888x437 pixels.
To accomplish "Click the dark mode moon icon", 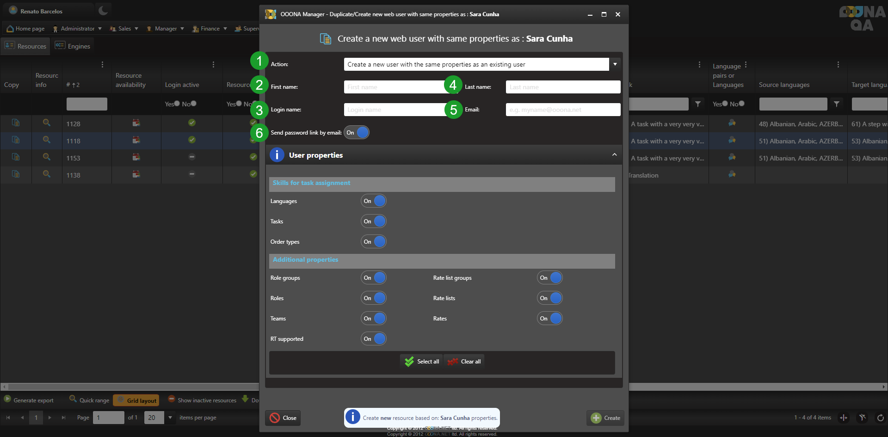I will point(103,11).
